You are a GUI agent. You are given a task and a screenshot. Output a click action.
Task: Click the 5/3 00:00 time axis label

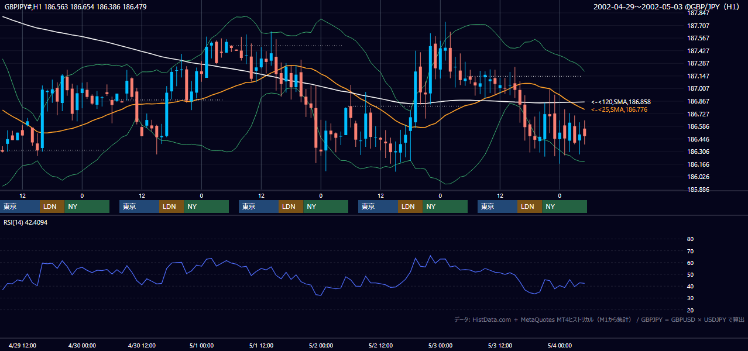click(x=441, y=345)
